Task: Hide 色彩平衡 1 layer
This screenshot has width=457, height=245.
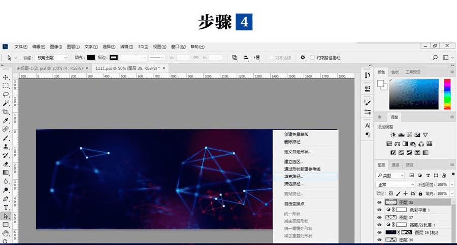Action: [379, 210]
